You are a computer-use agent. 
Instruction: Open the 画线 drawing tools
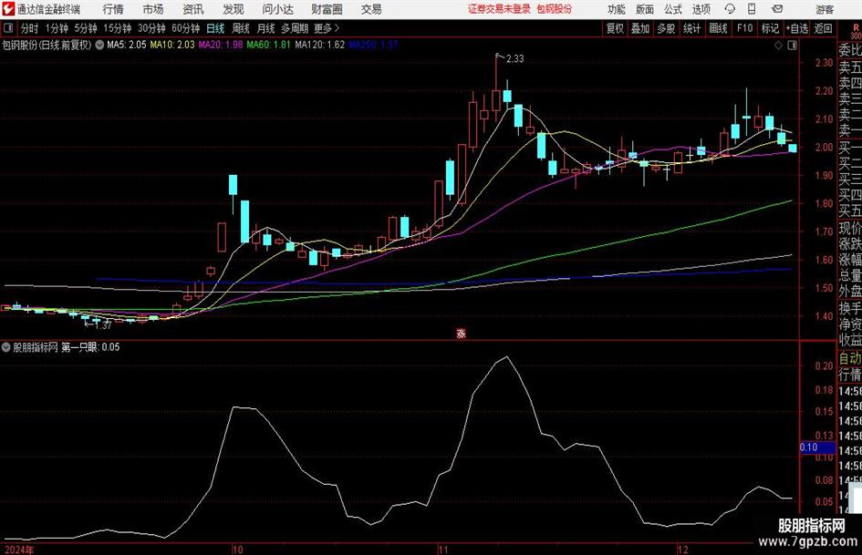pyautogui.click(x=719, y=28)
